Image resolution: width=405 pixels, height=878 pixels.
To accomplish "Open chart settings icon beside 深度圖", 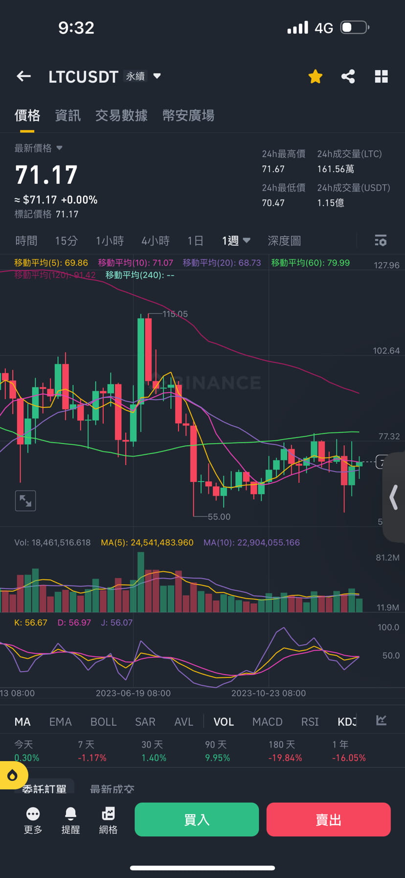I will pyautogui.click(x=381, y=240).
